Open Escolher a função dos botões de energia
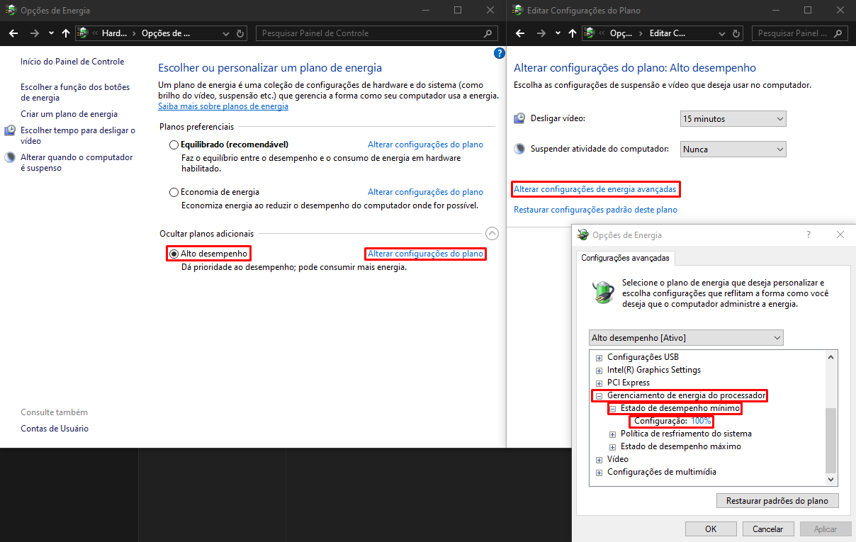This screenshot has width=856, height=542. [75, 93]
